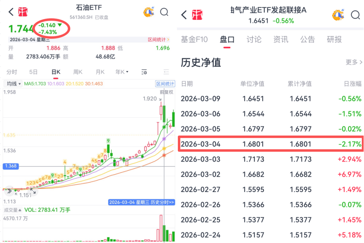Open 历史分时 for 2026-03-04
The image size is (364, 243).
click(x=142, y=202)
